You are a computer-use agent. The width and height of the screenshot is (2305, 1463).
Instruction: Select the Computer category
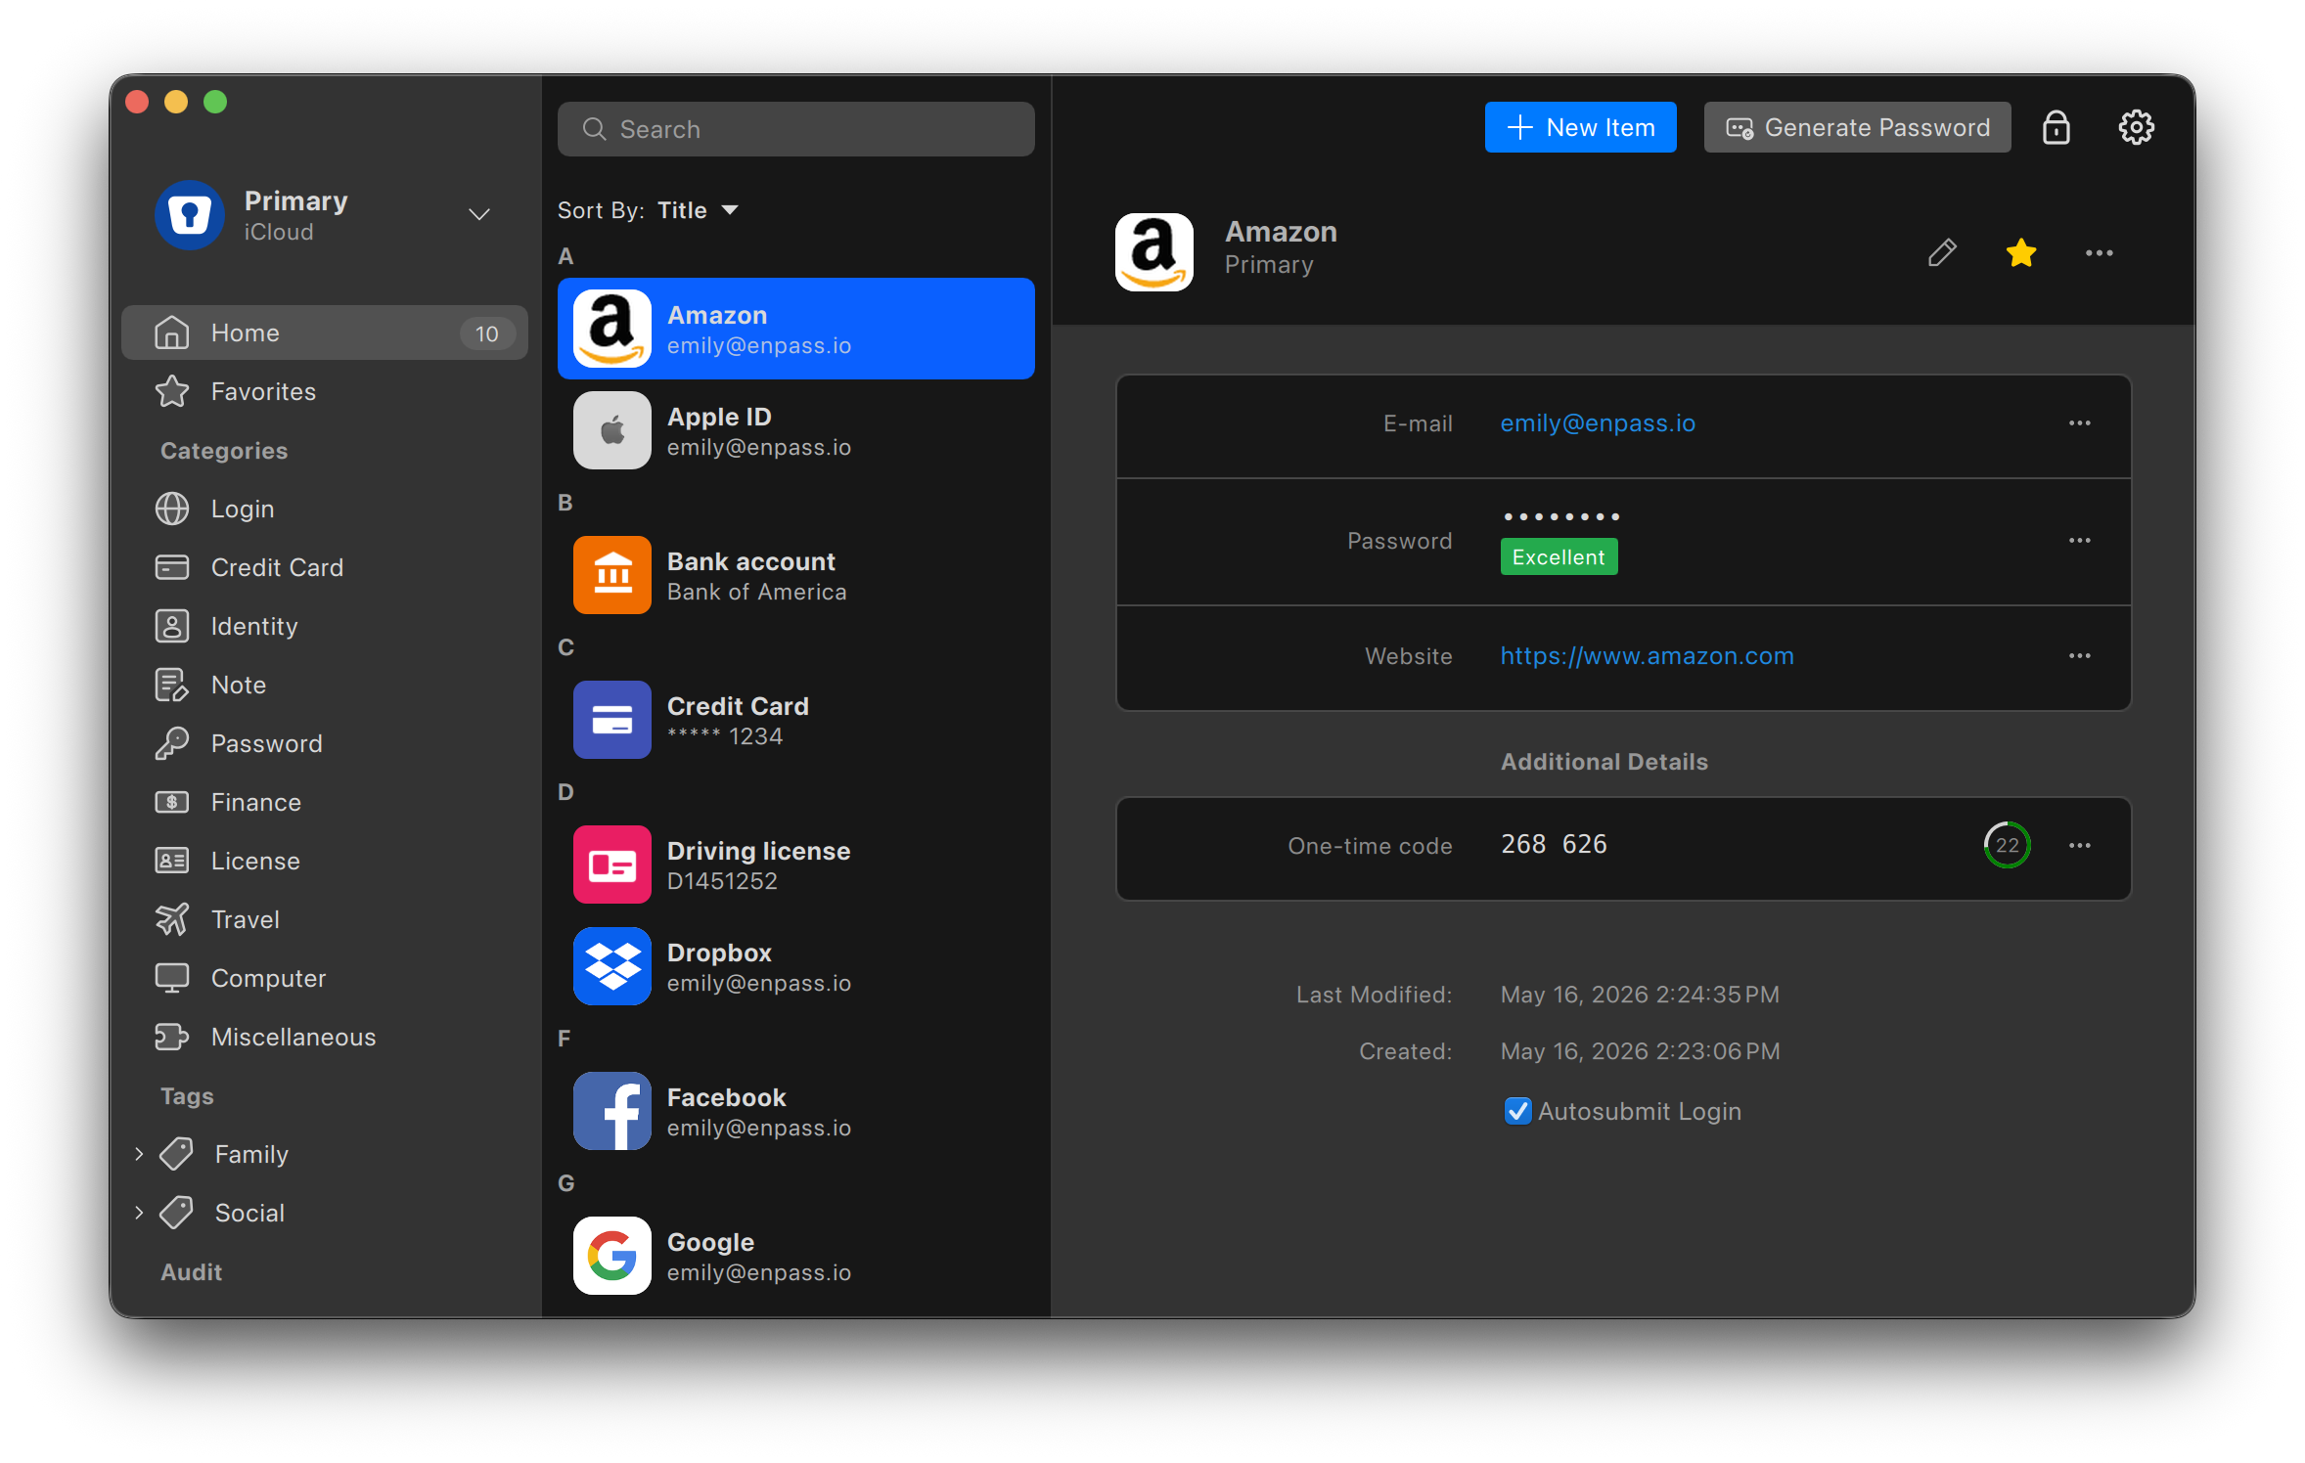[x=325, y=978]
